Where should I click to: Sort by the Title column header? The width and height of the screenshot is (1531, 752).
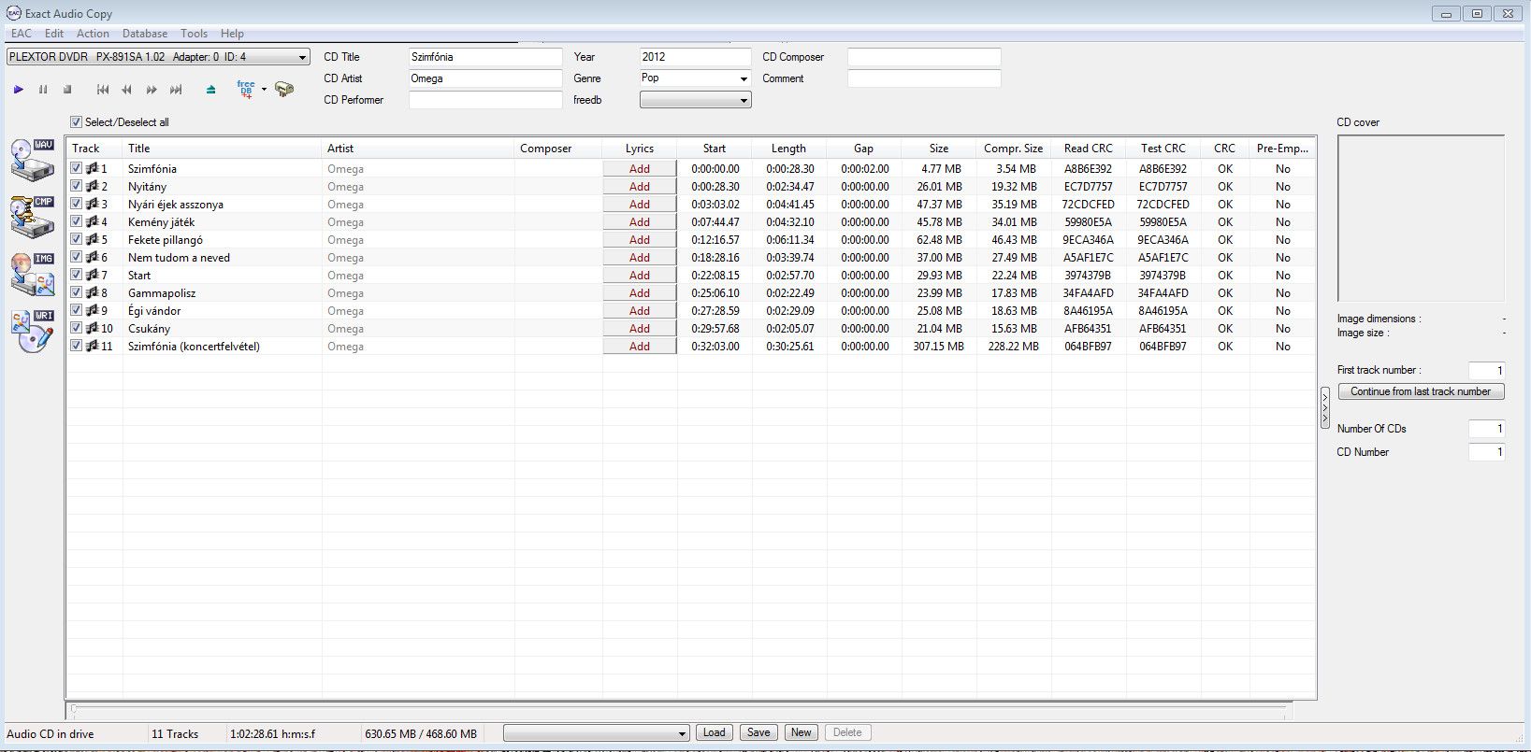pyautogui.click(x=222, y=149)
